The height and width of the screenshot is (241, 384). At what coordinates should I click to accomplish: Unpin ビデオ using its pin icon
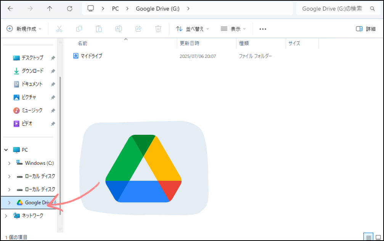coord(53,124)
